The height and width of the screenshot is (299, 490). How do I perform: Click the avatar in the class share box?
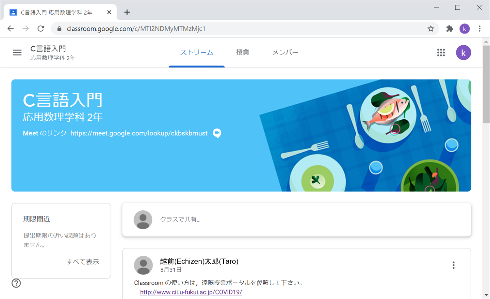pyautogui.click(x=143, y=220)
